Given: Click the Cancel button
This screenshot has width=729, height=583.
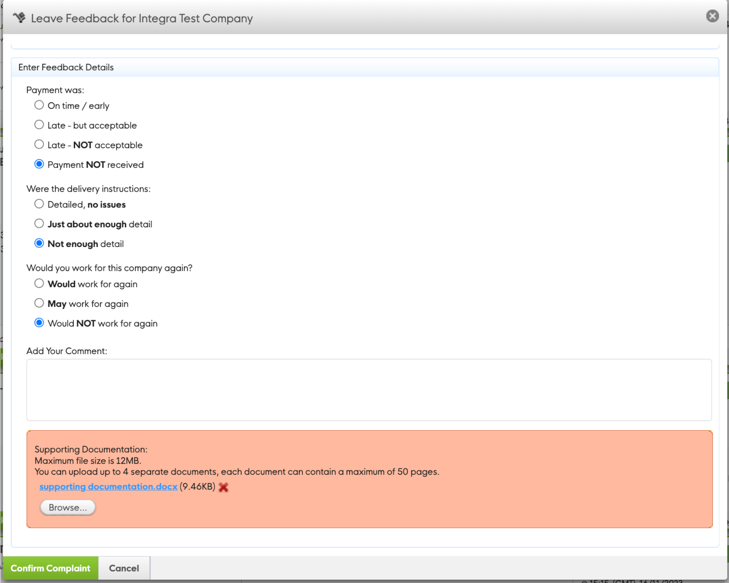Looking at the screenshot, I should pos(124,568).
